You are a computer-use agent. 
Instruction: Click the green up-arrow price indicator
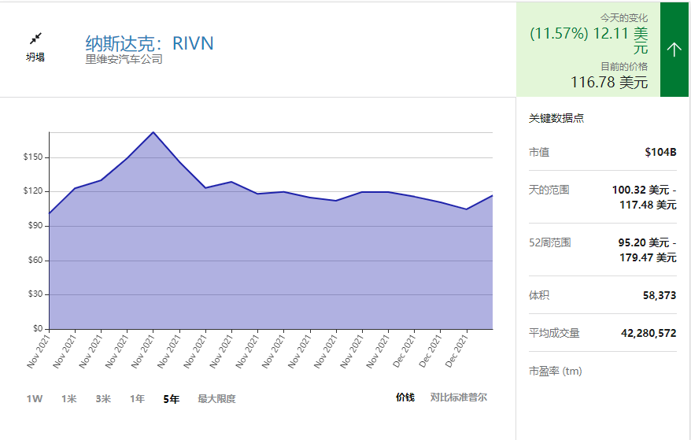tap(674, 50)
